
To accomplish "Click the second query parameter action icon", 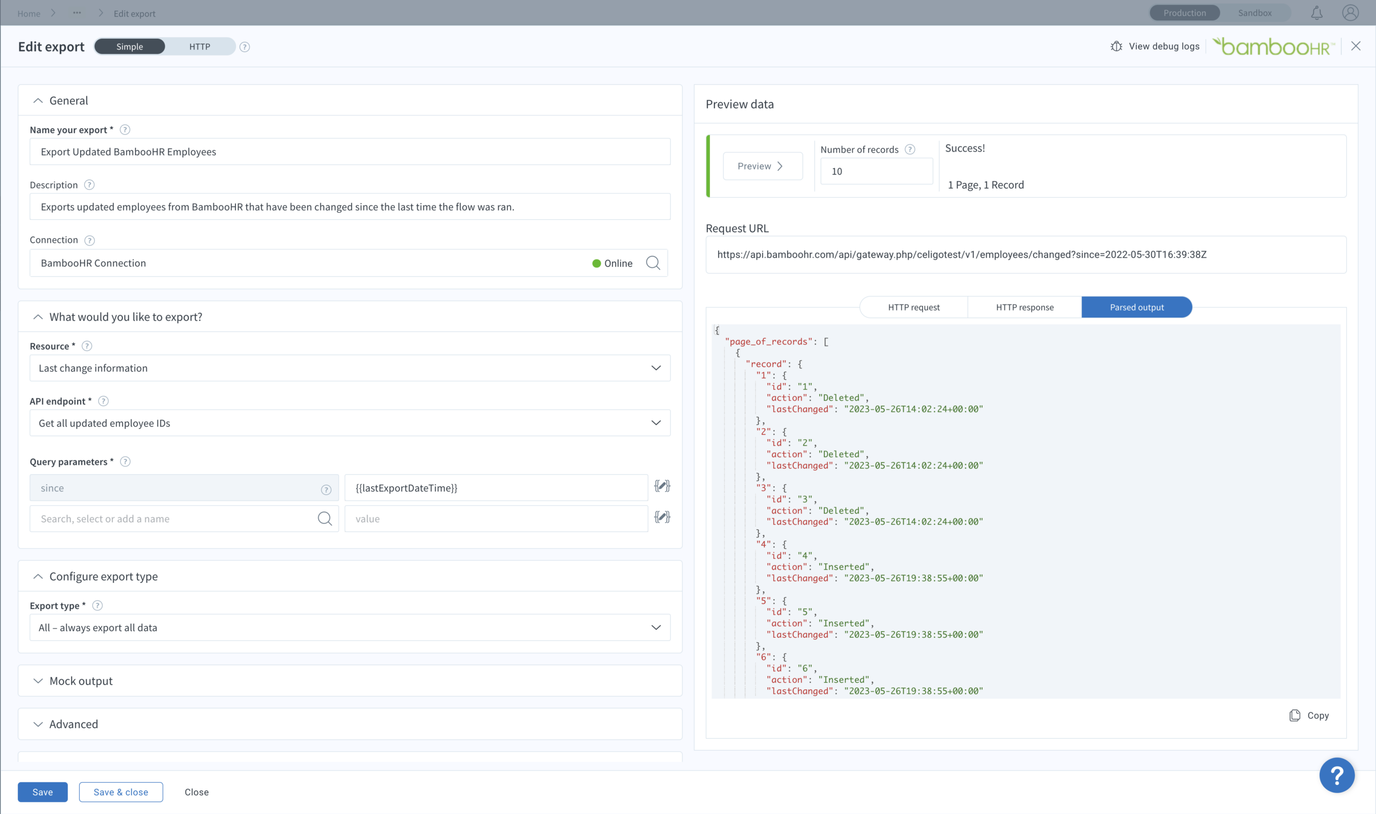I will pos(662,517).
